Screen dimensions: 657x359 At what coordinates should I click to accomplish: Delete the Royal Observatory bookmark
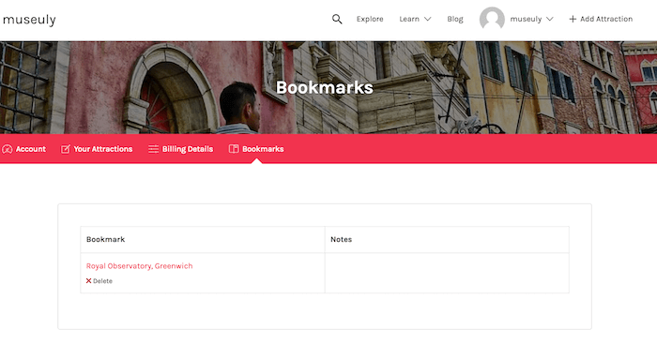[x=99, y=281]
